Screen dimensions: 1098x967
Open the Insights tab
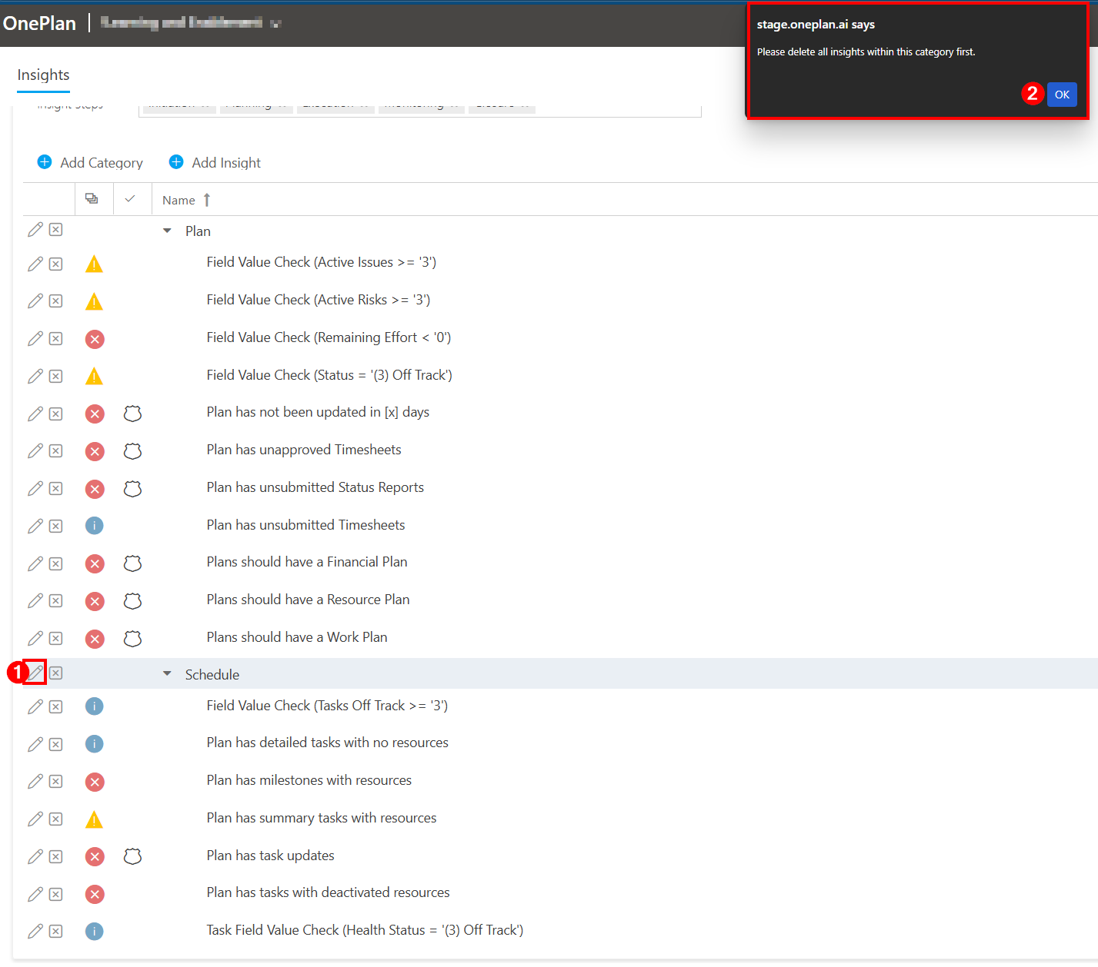pyautogui.click(x=43, y=75)
